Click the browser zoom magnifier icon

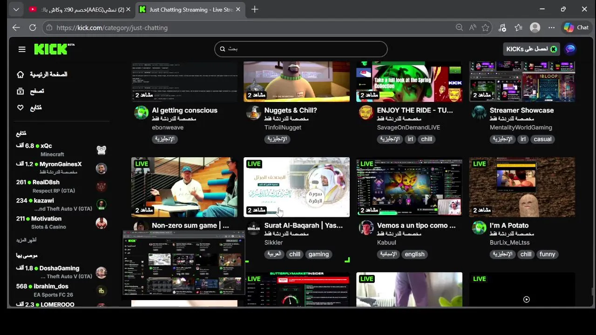click(460, 27)
